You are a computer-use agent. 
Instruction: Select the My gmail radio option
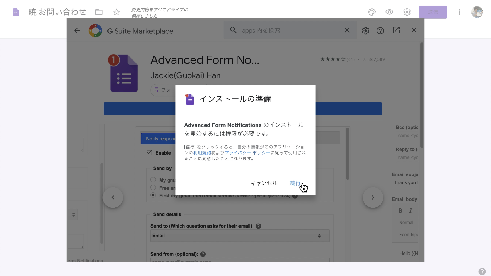click(153, 180)
